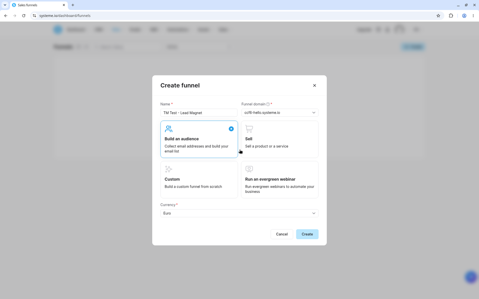The width and height of the screenshot is (479, 299).
Task: Choose the Sell funnel type card
Action: pyautogui.click(x=280, y=139)
